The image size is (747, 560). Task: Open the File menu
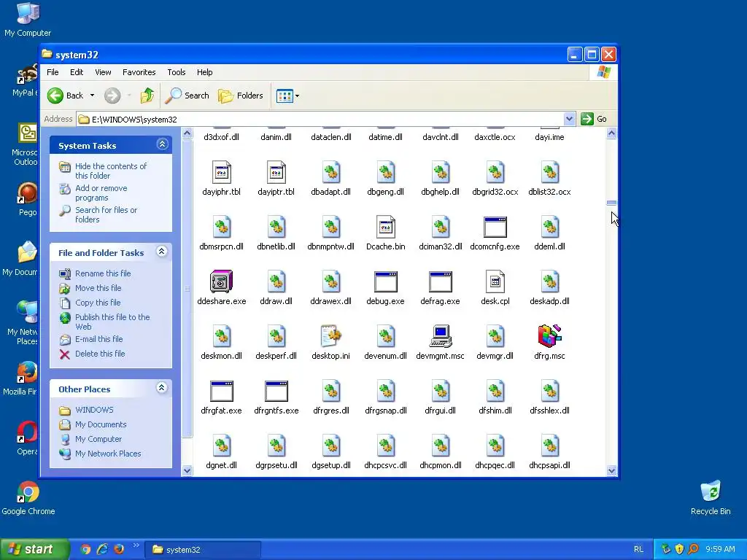53,72
